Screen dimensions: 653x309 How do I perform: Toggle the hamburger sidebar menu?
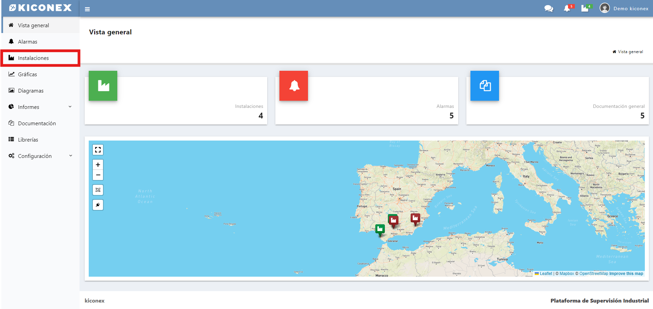(x=87, y=9)
